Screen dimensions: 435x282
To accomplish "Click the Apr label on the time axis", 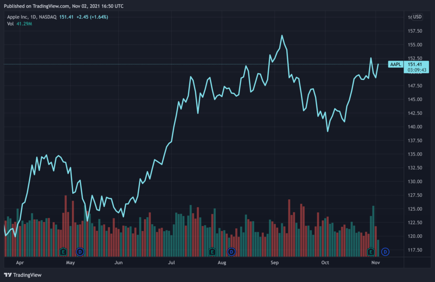I will pos(20,262).
